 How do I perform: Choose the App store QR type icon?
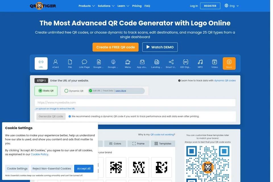[142, 63]
